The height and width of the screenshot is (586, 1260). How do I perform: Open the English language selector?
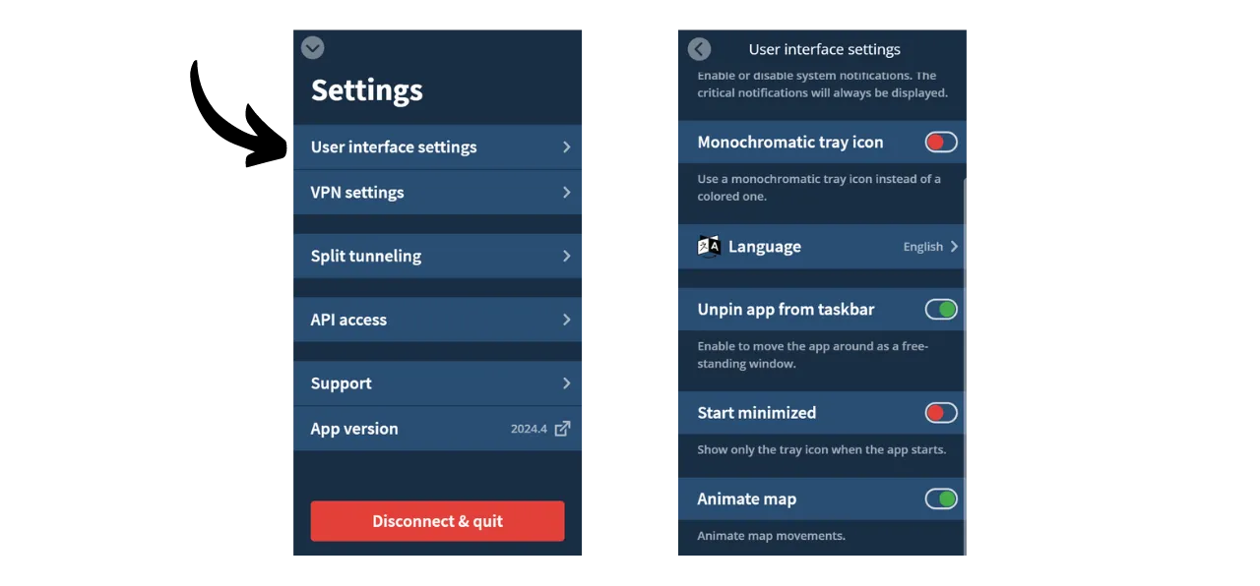click(x=930, y=247)
